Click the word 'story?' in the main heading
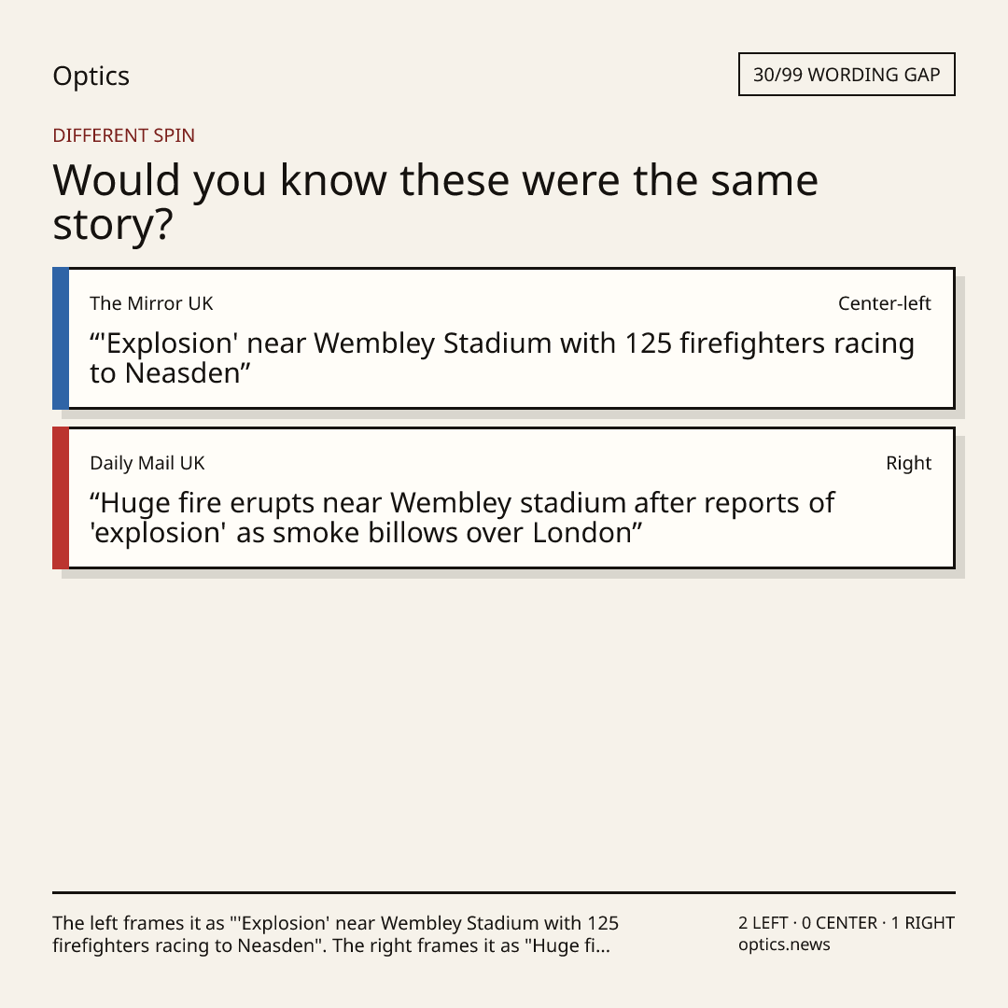 pos(113,225)
